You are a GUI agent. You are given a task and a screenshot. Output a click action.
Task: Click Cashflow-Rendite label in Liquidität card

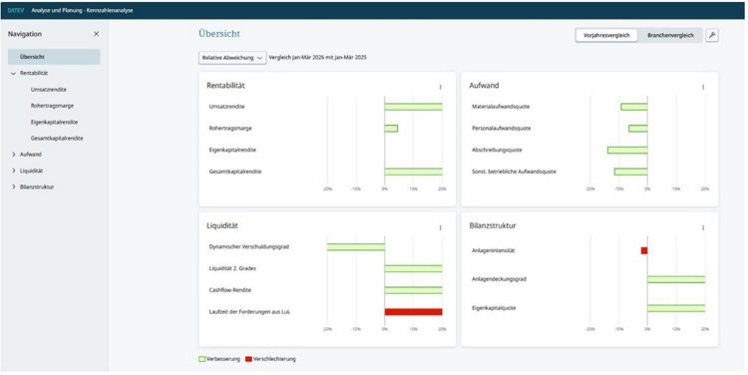(x=230, y=290)
